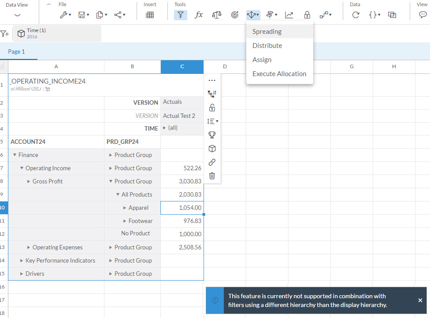
Task: Select the cell with 1,054.00
Action: (x=182, y=208)
